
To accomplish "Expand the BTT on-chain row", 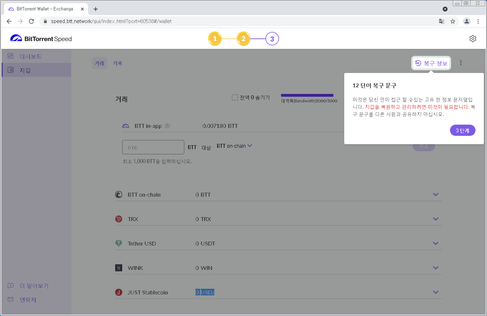I will [436, 194].
